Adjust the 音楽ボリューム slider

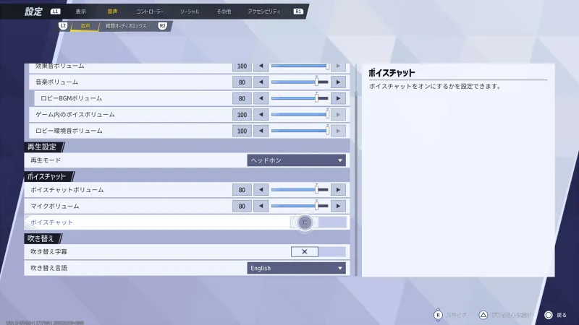point(300,82)
